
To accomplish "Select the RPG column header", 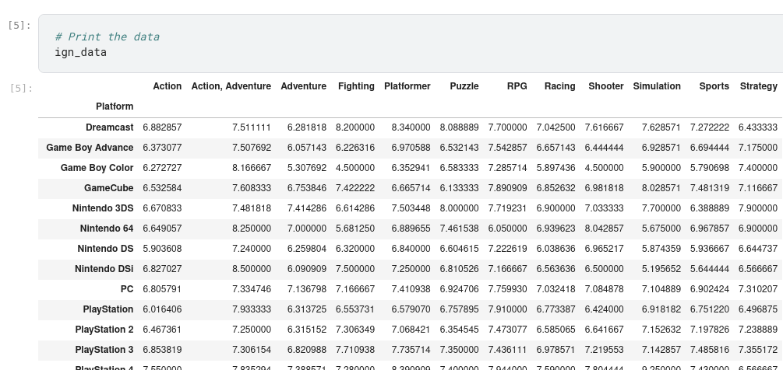I will [x=517, y=86].
